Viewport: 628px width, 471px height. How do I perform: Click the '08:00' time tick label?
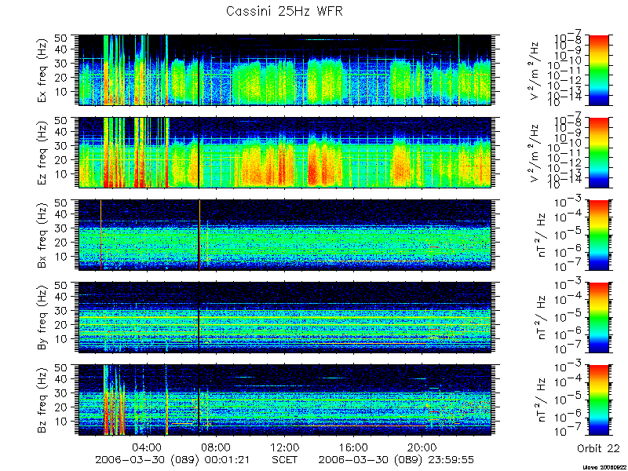coord(215,447)
